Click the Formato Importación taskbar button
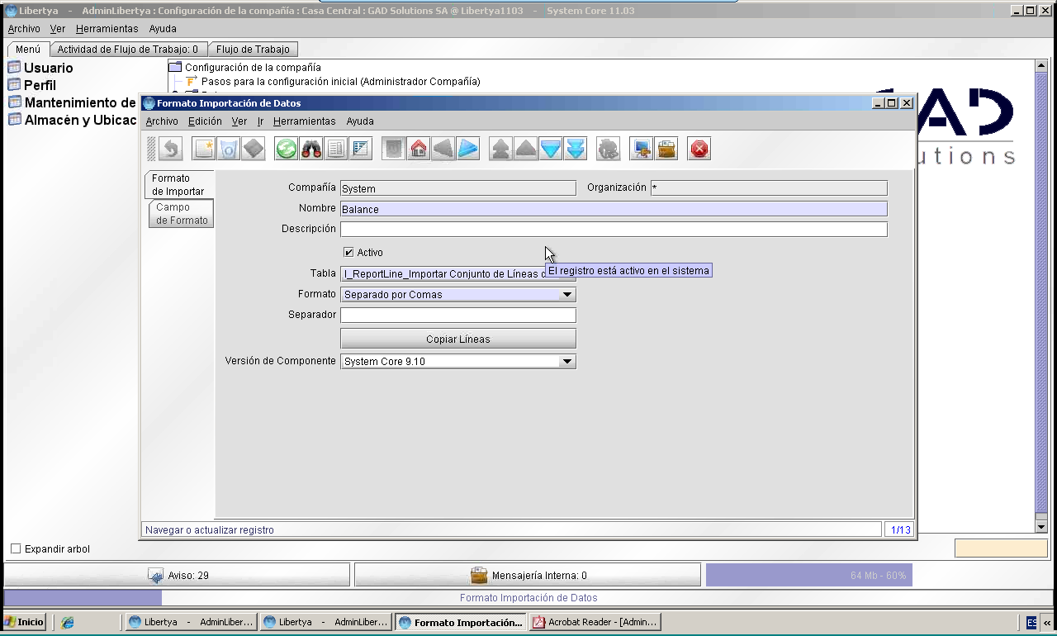1057x636 pixels. pos(460,622)
